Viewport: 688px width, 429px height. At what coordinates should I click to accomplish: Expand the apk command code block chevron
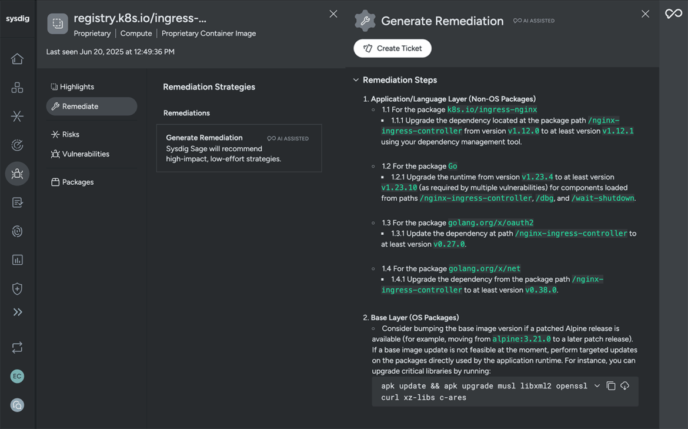[597, 386]
